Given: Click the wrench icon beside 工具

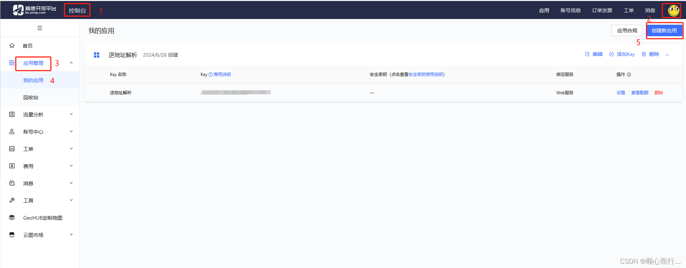Looking at the screenshot, I should tap(12, 200).
